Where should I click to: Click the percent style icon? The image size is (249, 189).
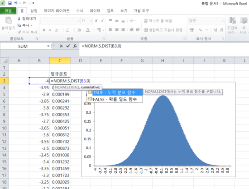click(x=201, y=30)
